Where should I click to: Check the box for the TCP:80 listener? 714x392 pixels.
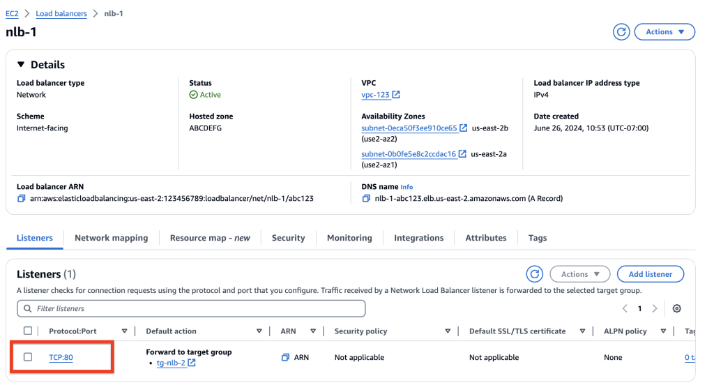[x=28, y=357]
